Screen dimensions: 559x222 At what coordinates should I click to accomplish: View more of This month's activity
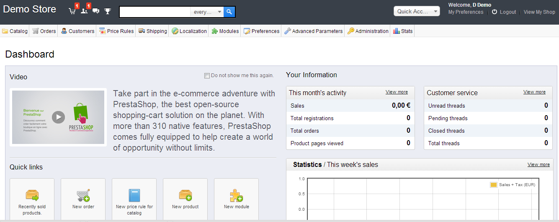pyautogui.click(x=397, y=92)
